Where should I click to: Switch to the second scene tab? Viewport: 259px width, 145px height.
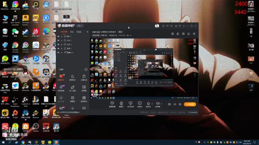point(72,32)
